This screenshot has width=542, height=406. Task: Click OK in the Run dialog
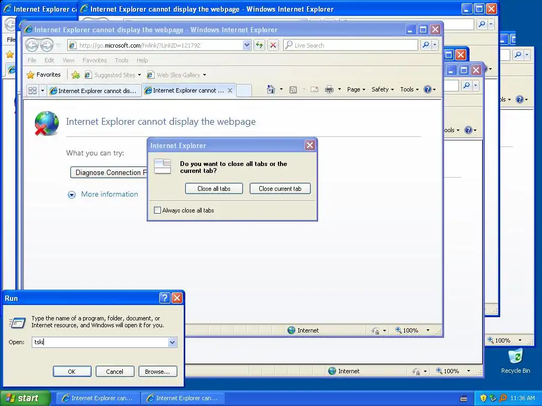coord(72,372)
